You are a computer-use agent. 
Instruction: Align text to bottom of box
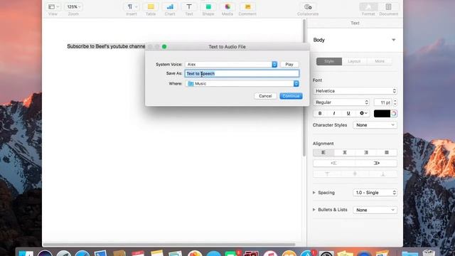click(383, 174)
